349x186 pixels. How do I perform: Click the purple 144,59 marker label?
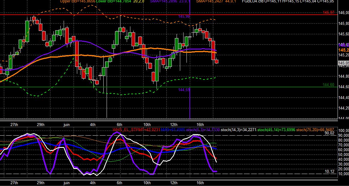coord(184,90)
